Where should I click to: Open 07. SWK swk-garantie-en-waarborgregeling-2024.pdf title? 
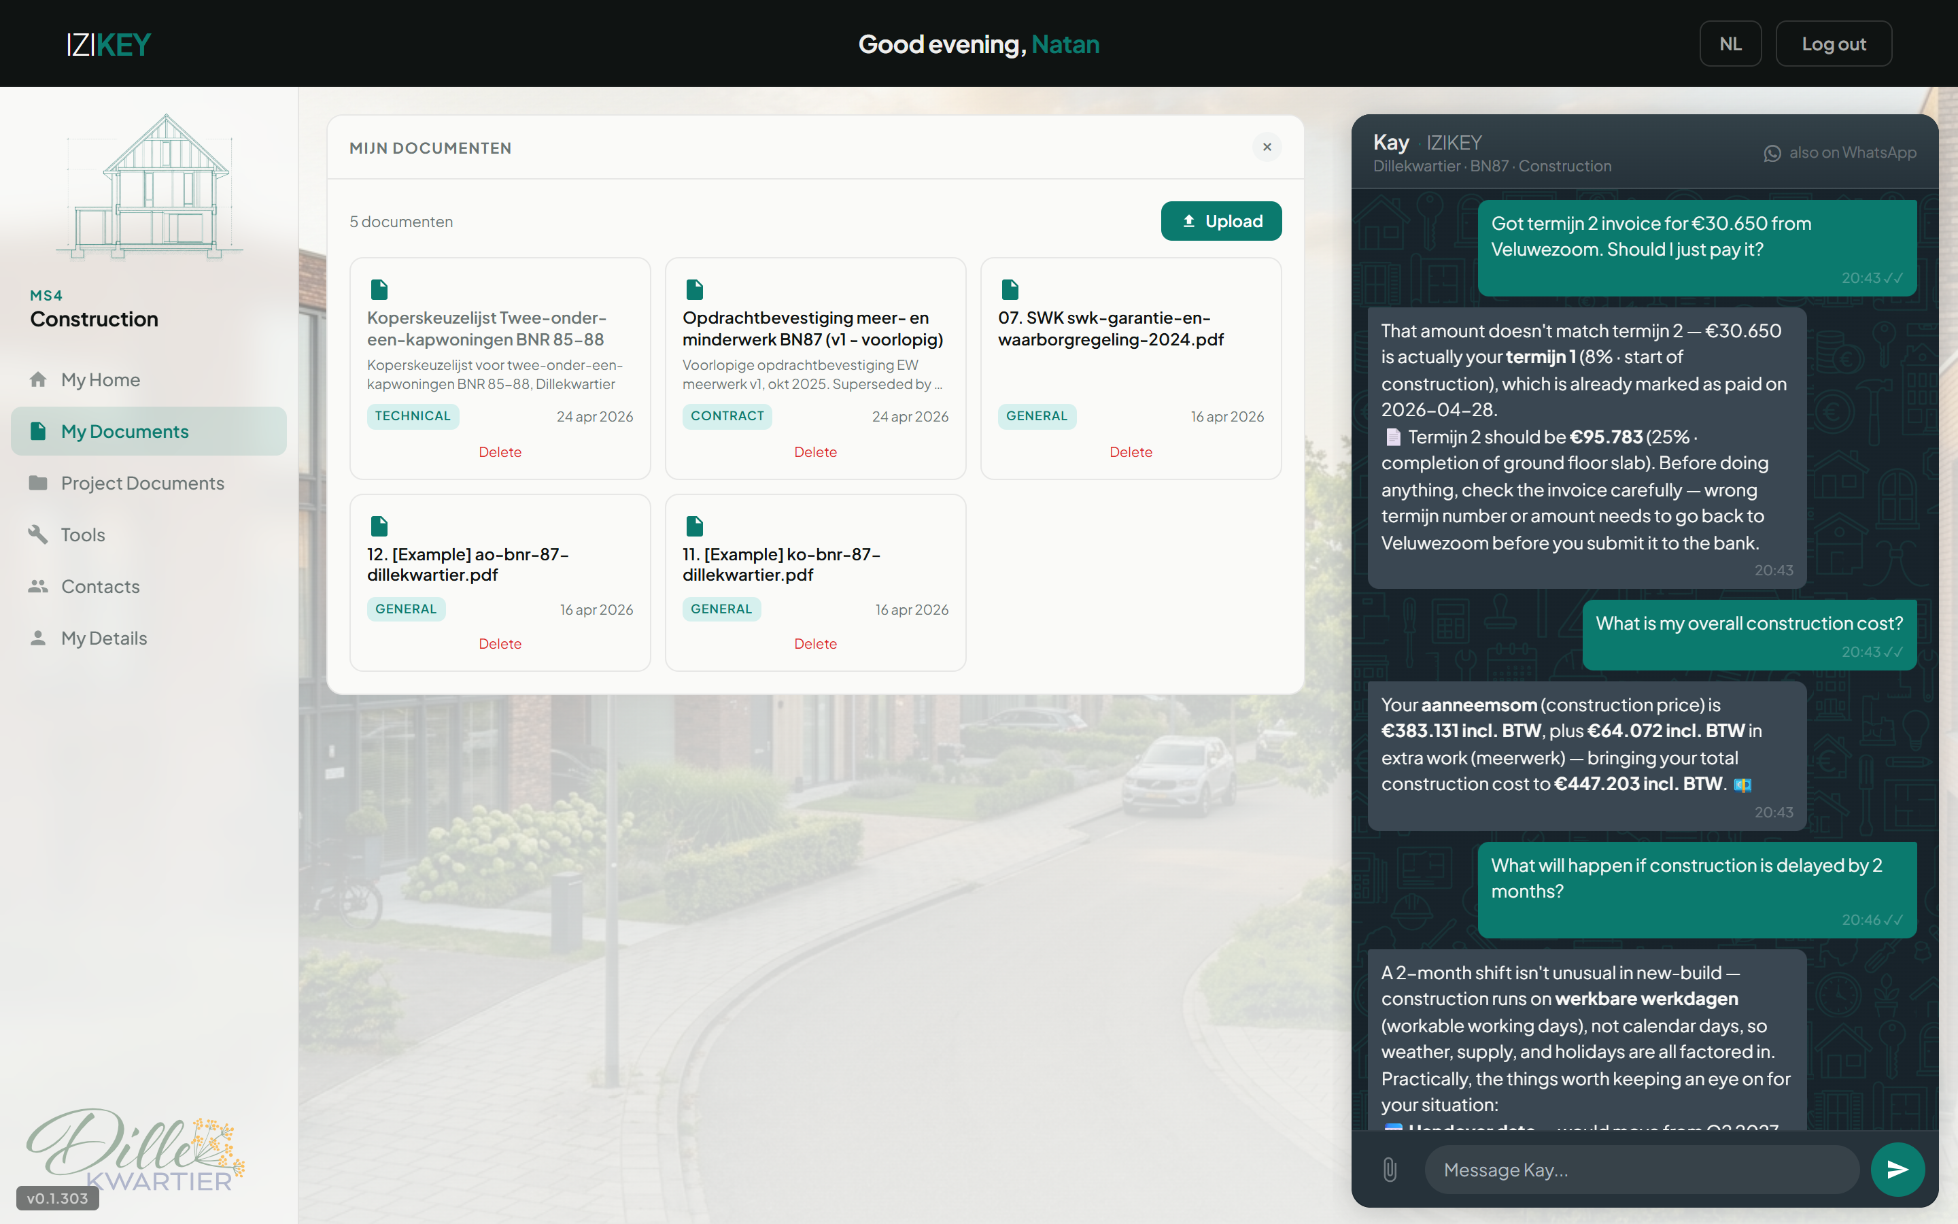(x=1111, y=328)
